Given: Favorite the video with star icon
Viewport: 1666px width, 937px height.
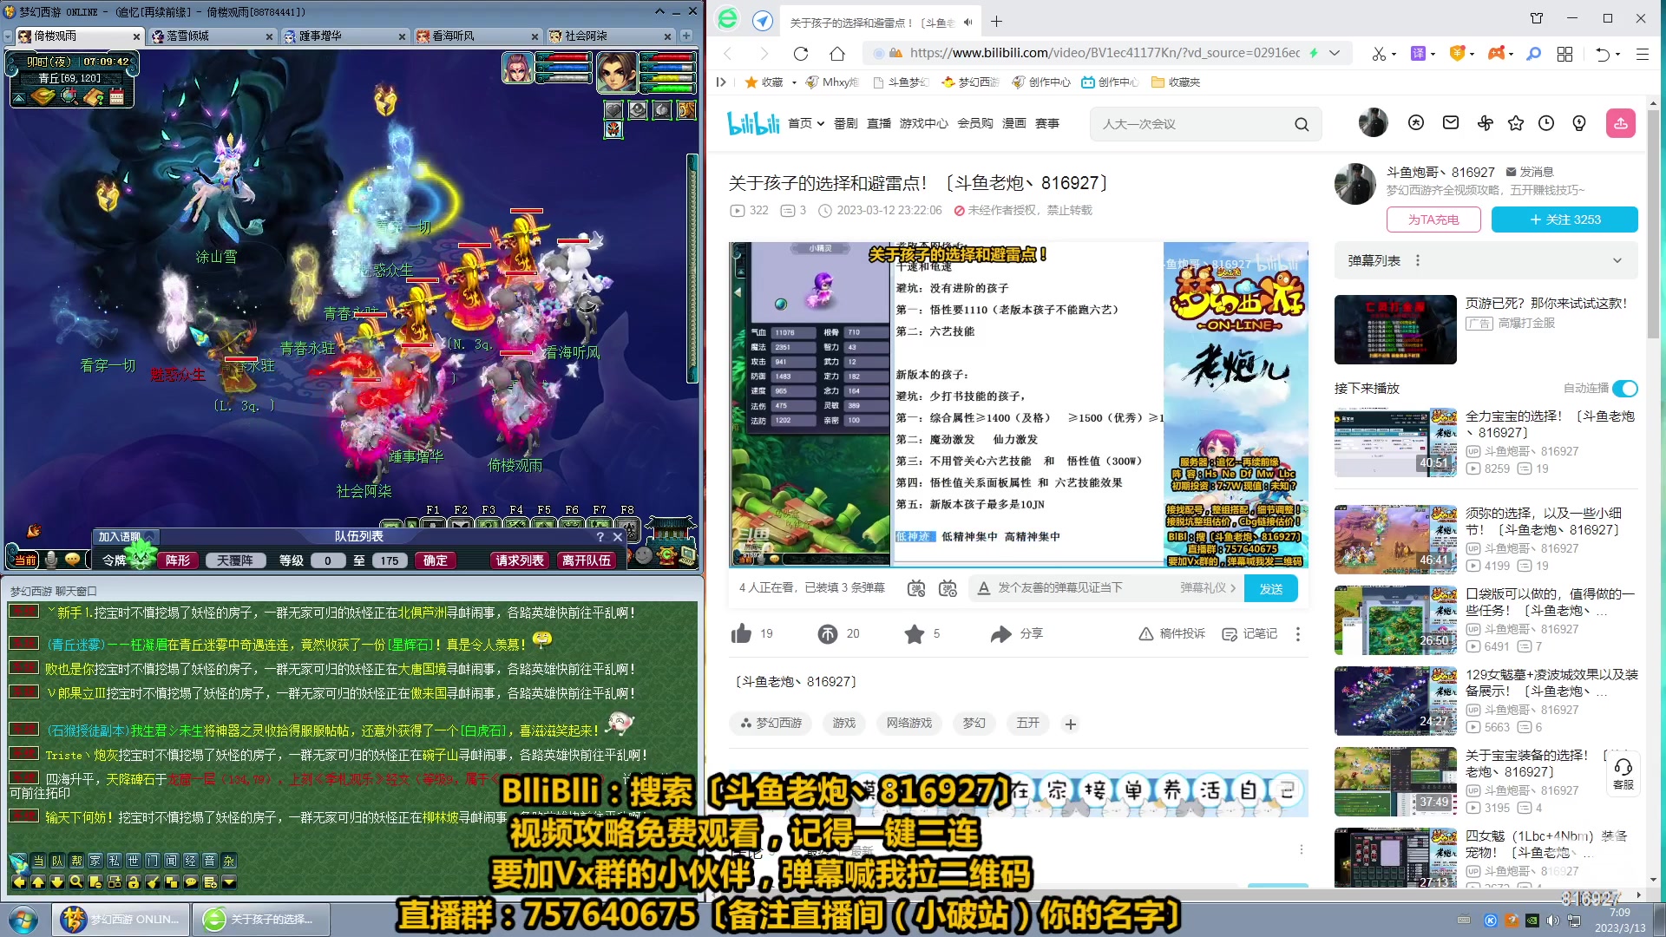Looking at the screenshot, I should click(x=915, y=634).
